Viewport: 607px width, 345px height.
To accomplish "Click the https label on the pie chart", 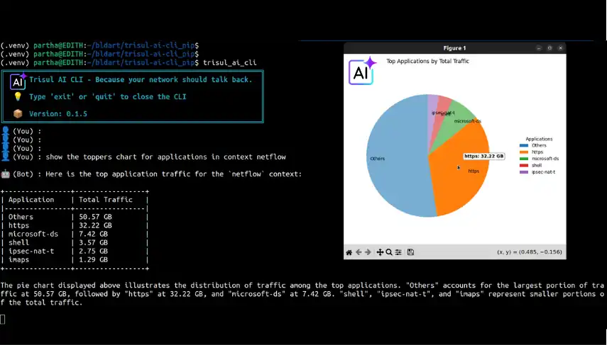I will pyautogui.click(x=474, y=171).
